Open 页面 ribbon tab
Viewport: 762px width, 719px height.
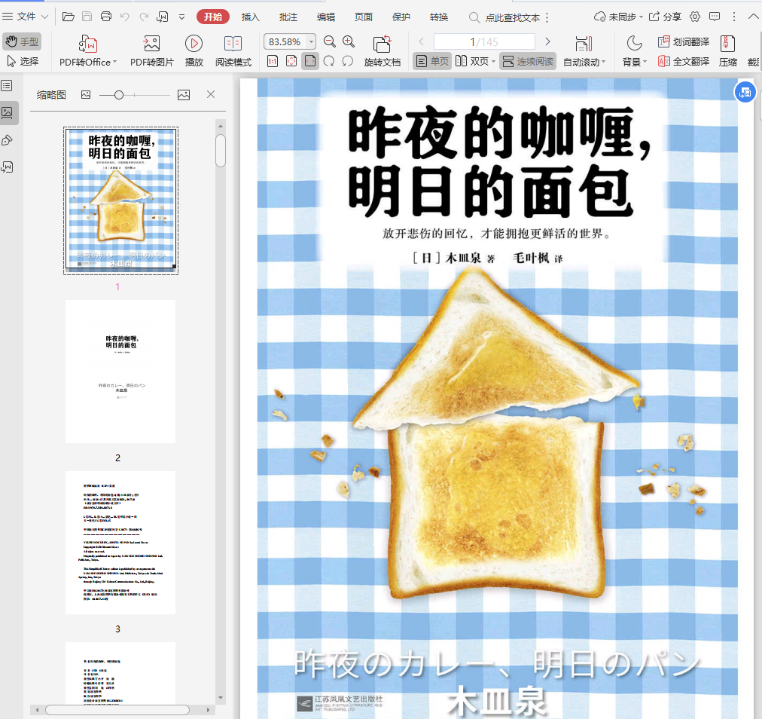364,17
